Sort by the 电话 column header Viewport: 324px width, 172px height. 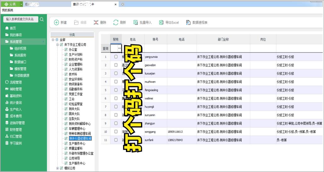pos(182,39)
